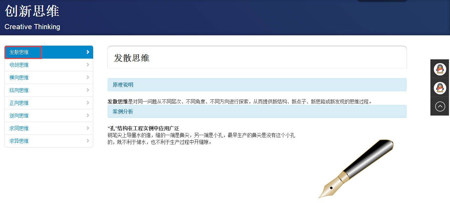Navigate to 求异思维 in the sidebar
Image resolution: width=450 pixels, height=203 pixels.
pyautogui.click(x=19, y=141)
